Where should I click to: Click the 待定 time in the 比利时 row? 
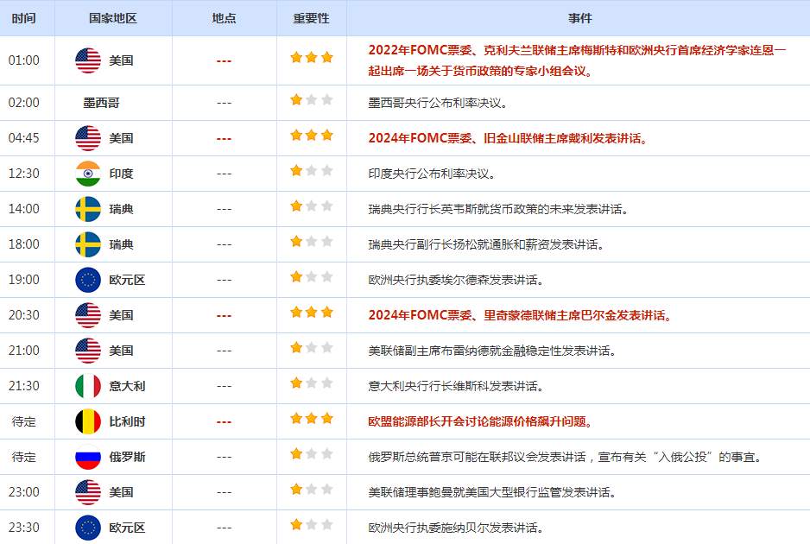tap(24, 421)
